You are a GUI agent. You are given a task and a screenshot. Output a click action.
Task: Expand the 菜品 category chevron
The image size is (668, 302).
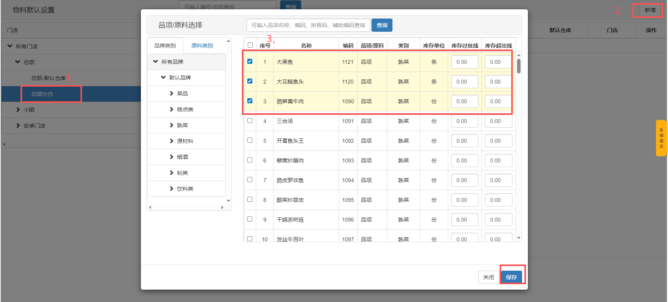[x=171, y=94]
